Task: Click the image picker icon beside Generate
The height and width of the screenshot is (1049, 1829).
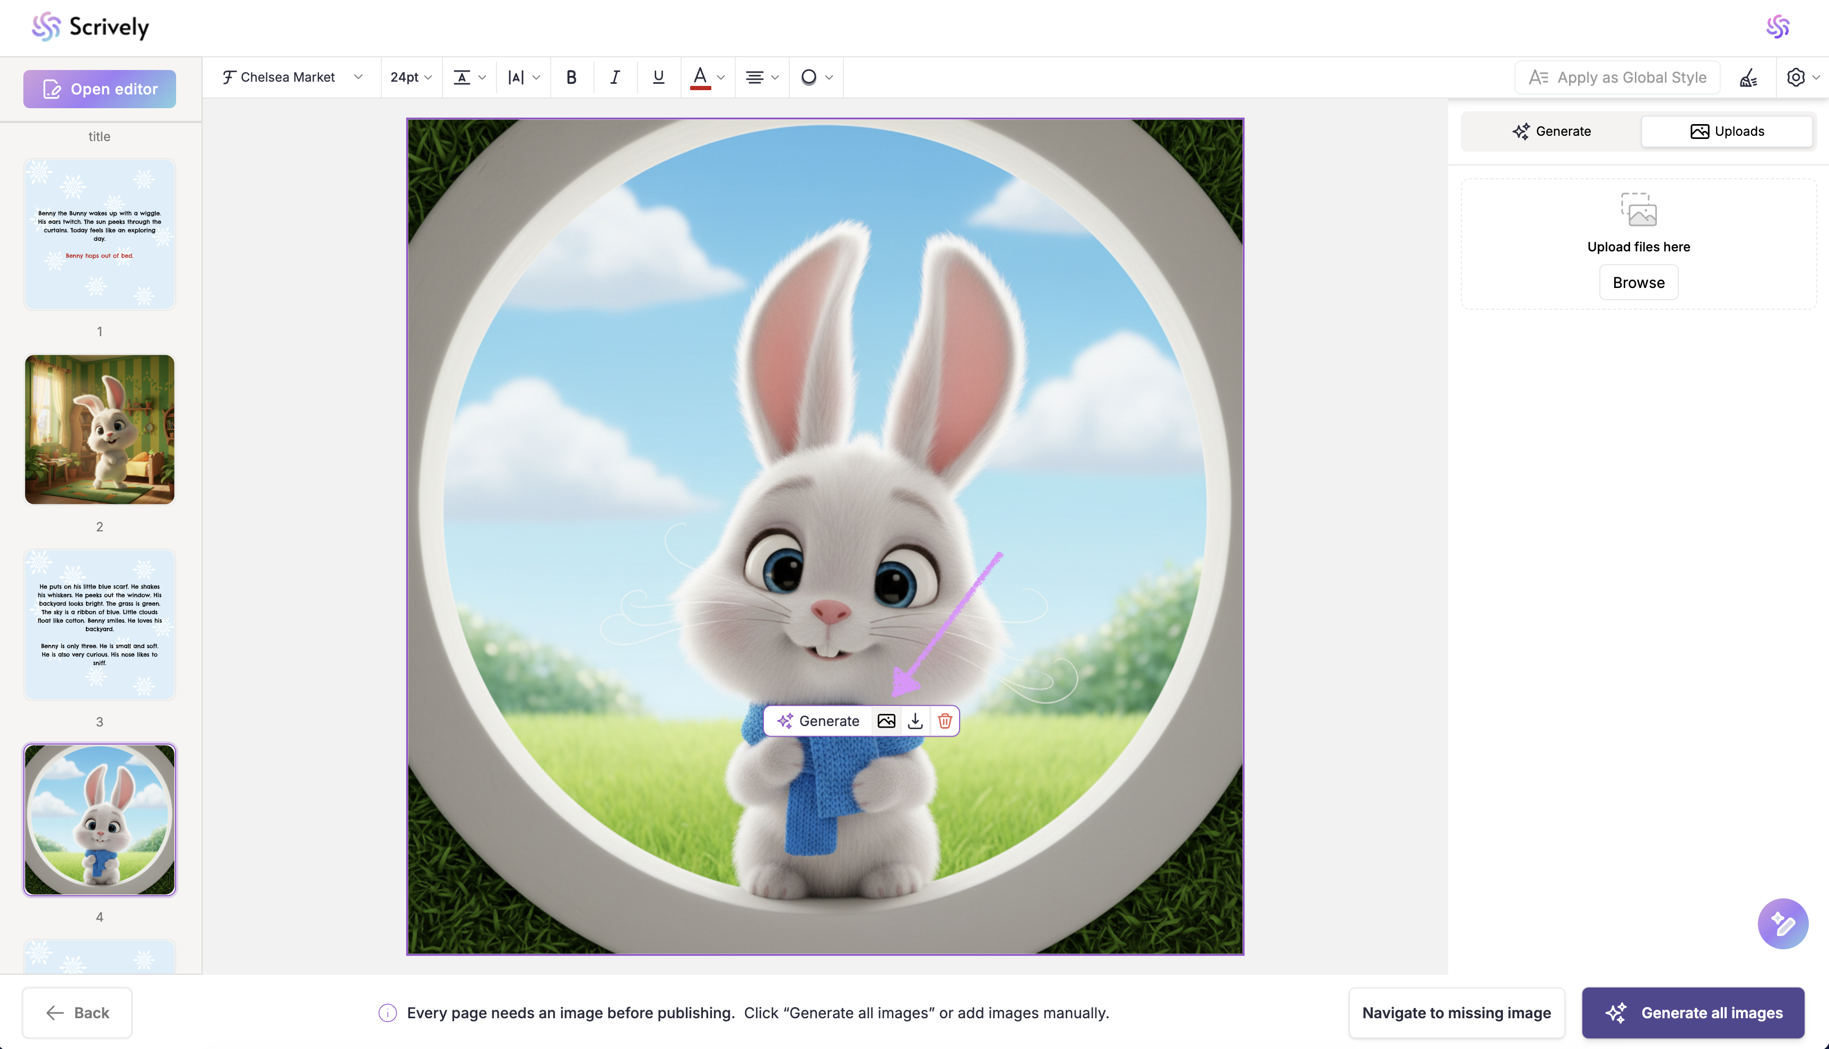Action: [886, 721]
